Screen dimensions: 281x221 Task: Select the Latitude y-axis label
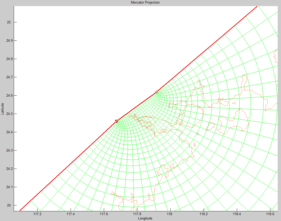click(3, 109)
